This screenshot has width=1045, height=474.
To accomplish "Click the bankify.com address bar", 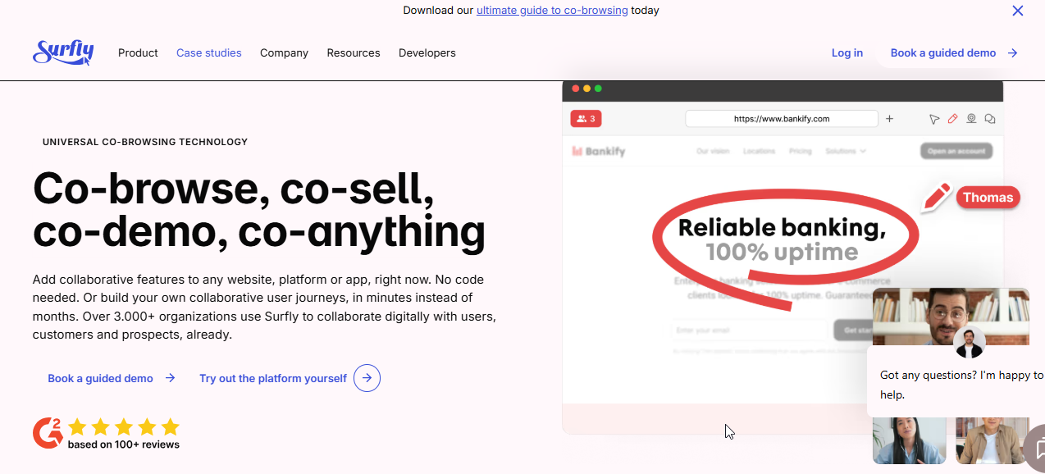I will (x=781, y=118).
